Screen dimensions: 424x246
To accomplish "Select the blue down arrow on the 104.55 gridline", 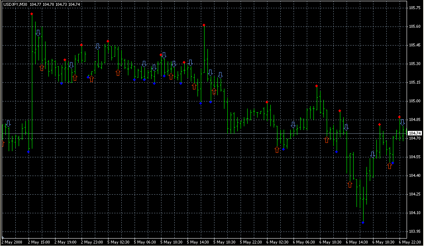I will pos(373,155).
